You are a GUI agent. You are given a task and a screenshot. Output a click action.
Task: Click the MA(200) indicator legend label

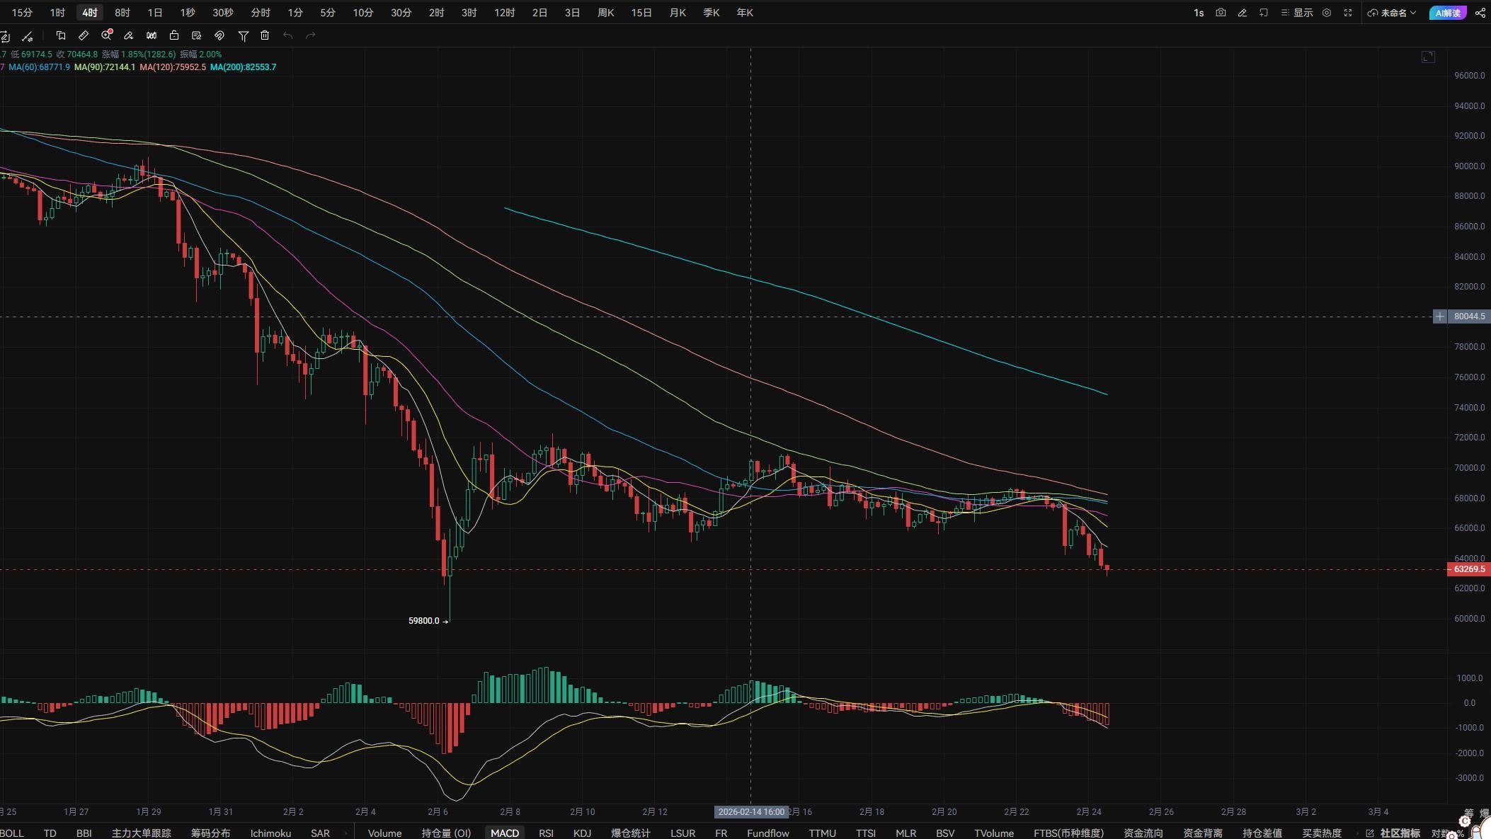(x=243, y=67)
